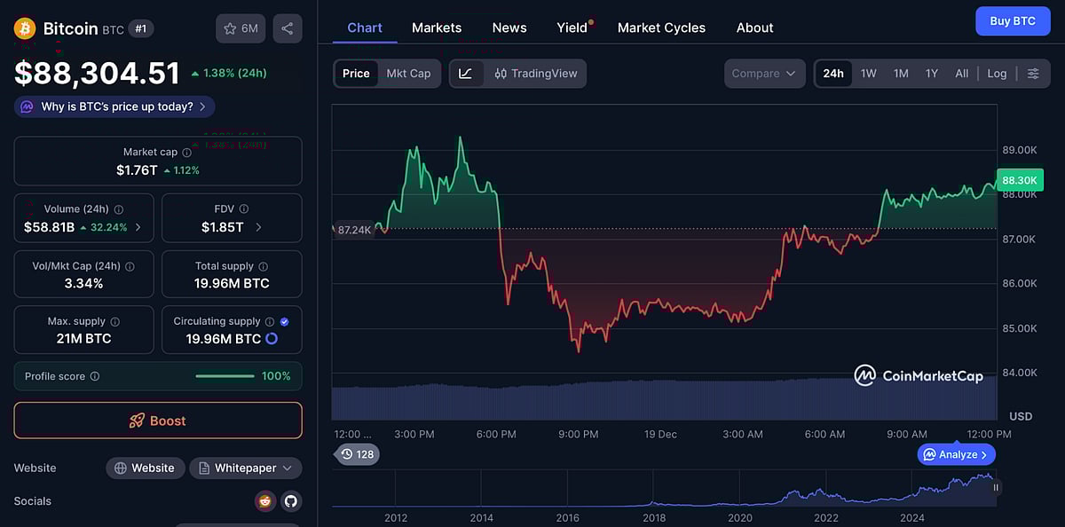Viewport: 1065px width, 527px height.
Task: Open chart settings via sliders icon
Action: pyautogui.click(x=1033, y=74)
